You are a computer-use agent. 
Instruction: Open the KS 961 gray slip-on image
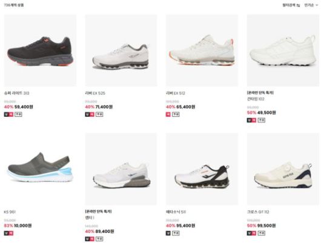pos(40,169)
